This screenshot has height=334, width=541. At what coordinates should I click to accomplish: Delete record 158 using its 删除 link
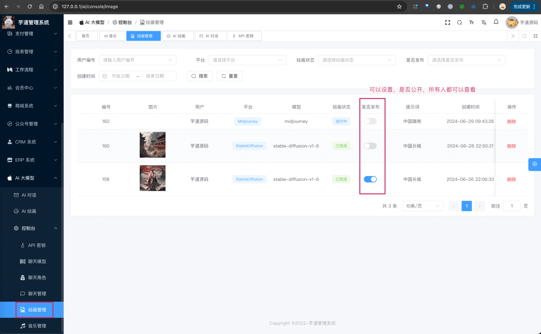coord(511,179)
